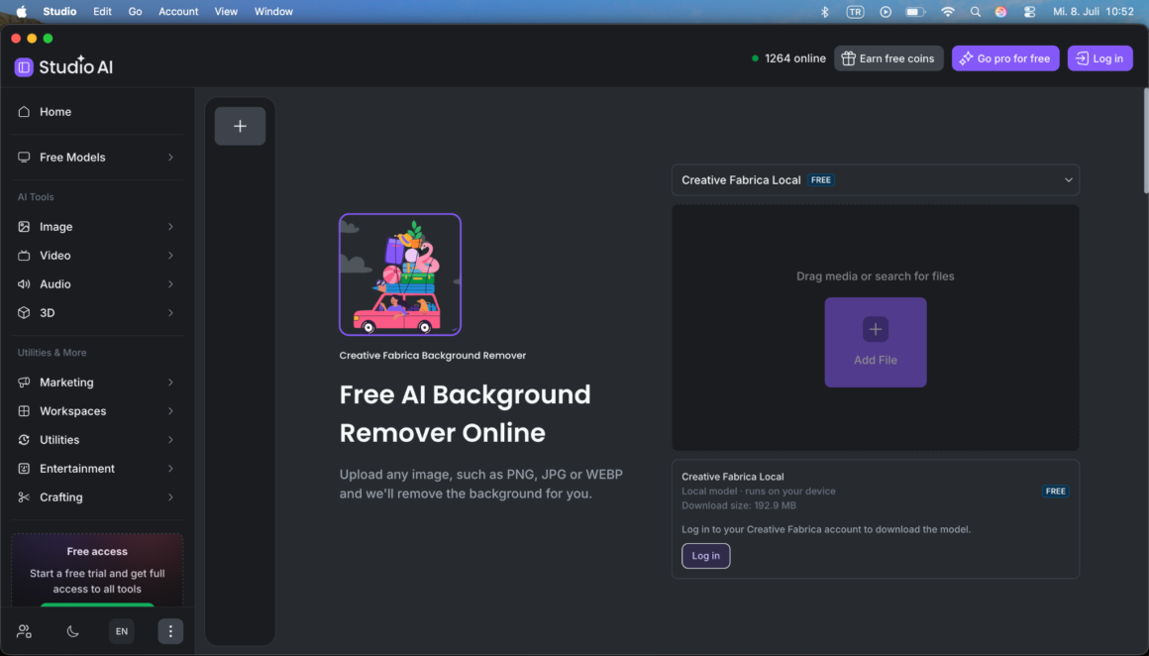
Task: Expand the Workspaces submenu chevron
Action: click(170, 410)
